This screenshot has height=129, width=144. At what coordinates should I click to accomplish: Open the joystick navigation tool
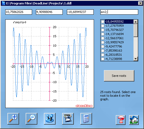[x=50, y=119]
